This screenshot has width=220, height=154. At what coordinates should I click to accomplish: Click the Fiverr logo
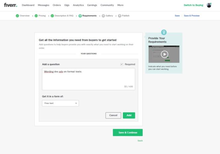point(11,5)
